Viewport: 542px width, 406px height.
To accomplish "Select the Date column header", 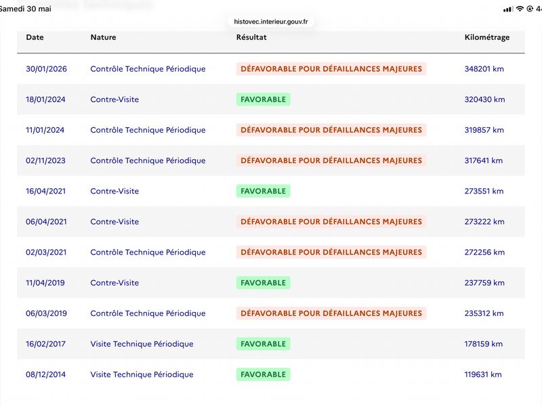I will pyautogui.click(x=35, y=37).
